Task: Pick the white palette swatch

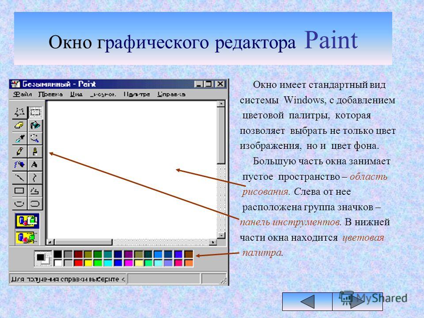Action: 57,262
